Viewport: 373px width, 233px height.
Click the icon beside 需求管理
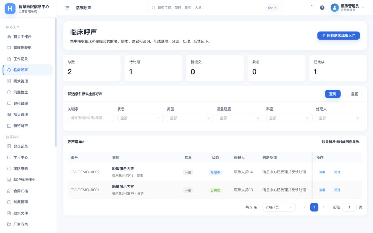coord(9,81)
